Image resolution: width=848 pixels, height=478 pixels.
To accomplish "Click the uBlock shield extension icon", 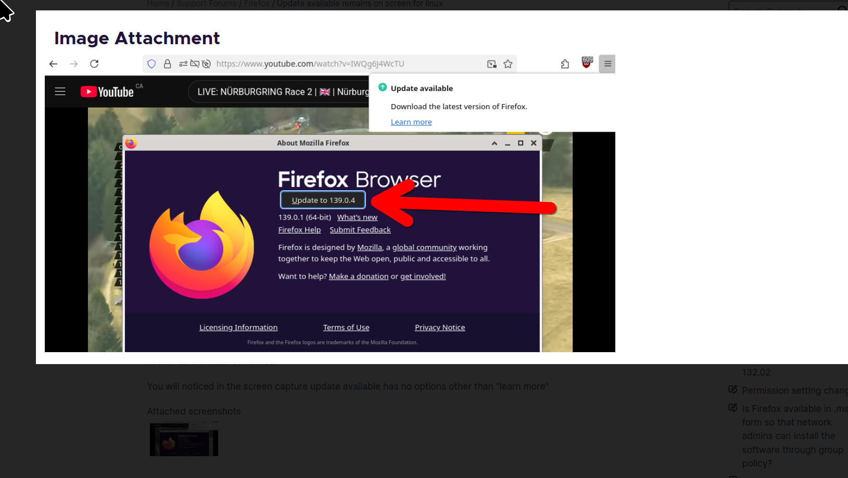I will (587, 63).
